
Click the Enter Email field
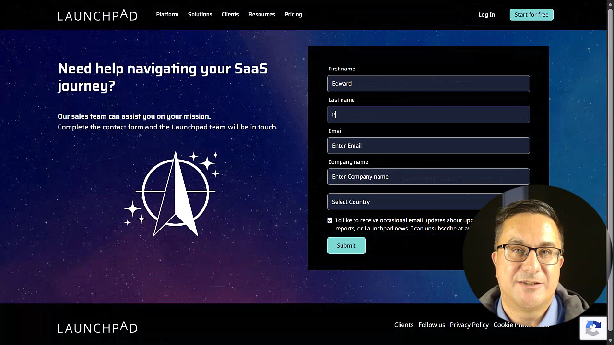pos(428,146)
